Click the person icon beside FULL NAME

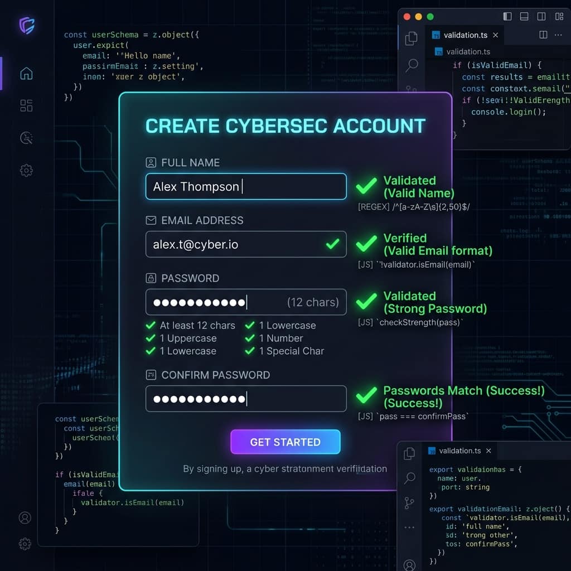(151, 162)
